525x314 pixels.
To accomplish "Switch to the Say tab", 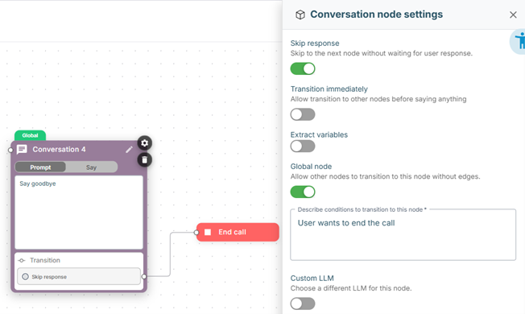I will [91, 167].
